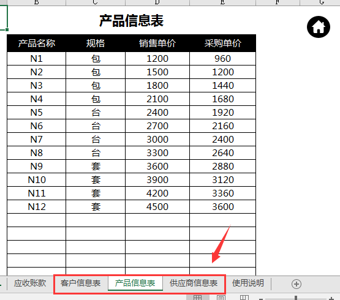Select purchase price 2880 in row N9
This screenshot has height=300, width=340.
pyautogui.click(x=223, y=167)
